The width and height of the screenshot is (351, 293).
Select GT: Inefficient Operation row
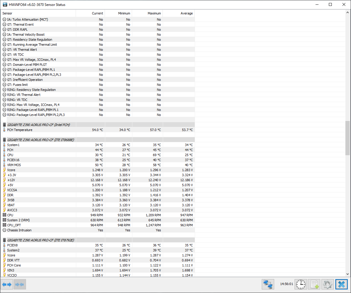[97, 80]
